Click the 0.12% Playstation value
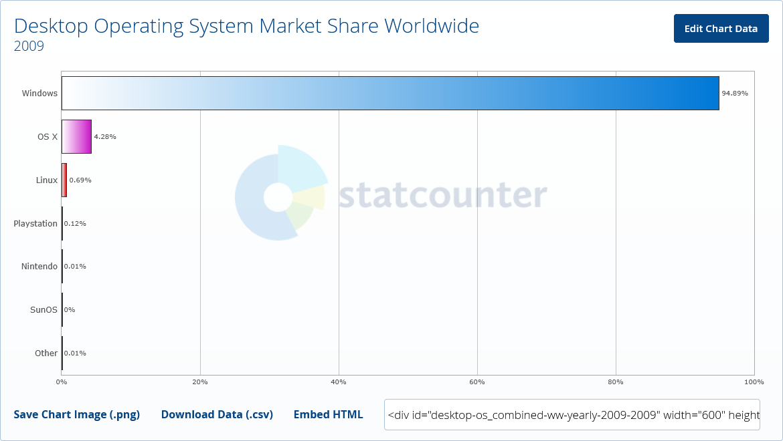Viewport: 783px width, 441px height. pyautogui.click(x=75, y=223)
